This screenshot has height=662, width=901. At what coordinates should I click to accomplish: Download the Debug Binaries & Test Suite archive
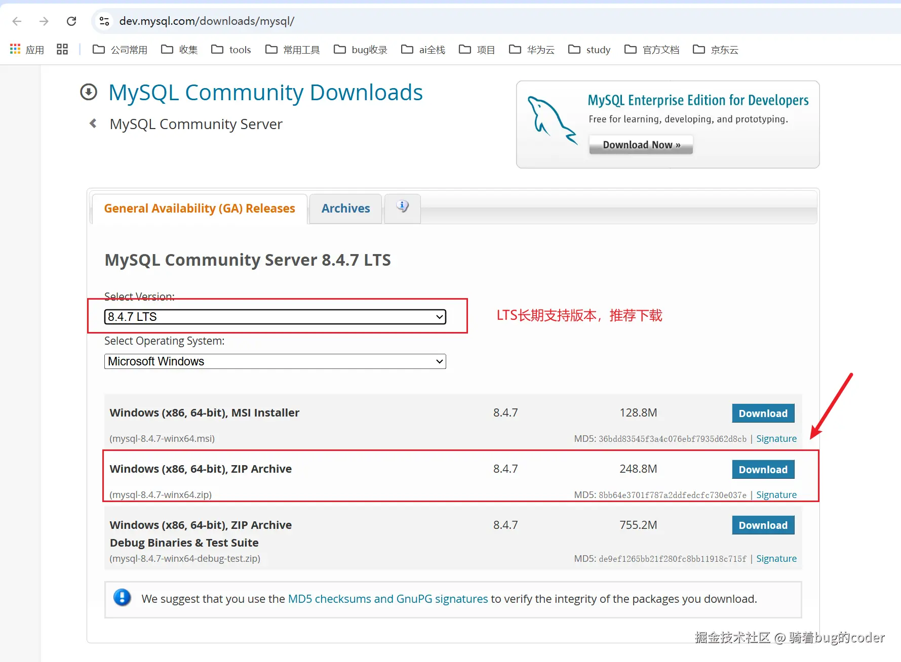tap(763, 525)
